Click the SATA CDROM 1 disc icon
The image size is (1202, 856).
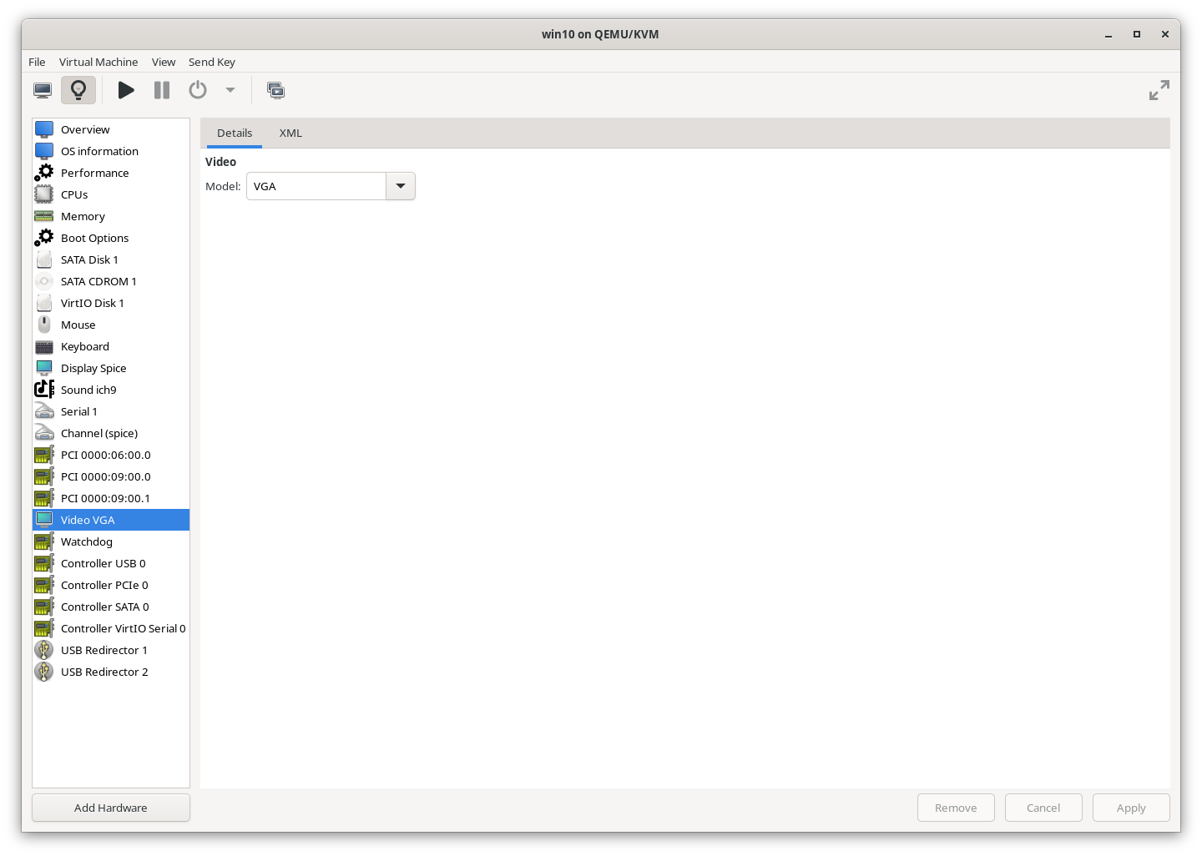tap(44, 281)
